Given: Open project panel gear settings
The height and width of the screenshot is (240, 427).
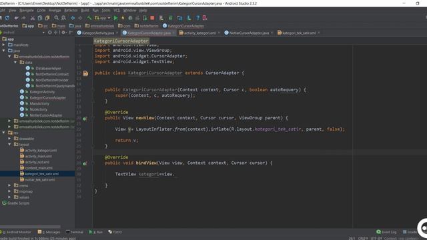Looking at the screenshot, I should (x=63, y=33).
